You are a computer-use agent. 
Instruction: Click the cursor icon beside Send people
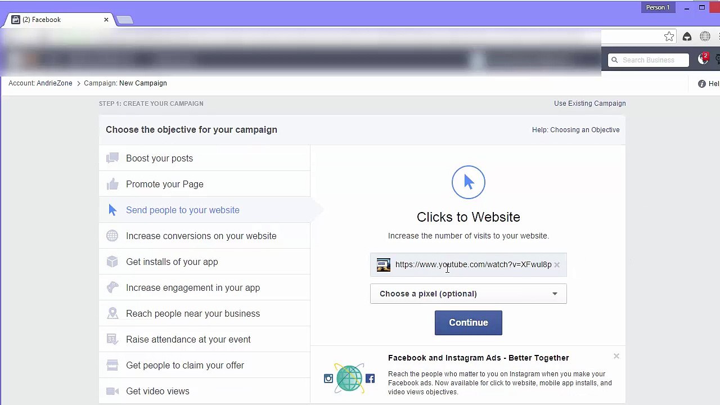point(112,210)
